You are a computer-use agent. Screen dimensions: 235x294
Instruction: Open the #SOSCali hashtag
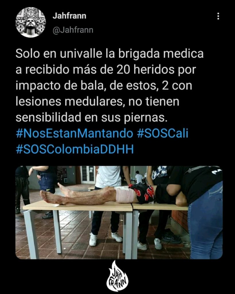pyautogui.click(x=163, y=134)
